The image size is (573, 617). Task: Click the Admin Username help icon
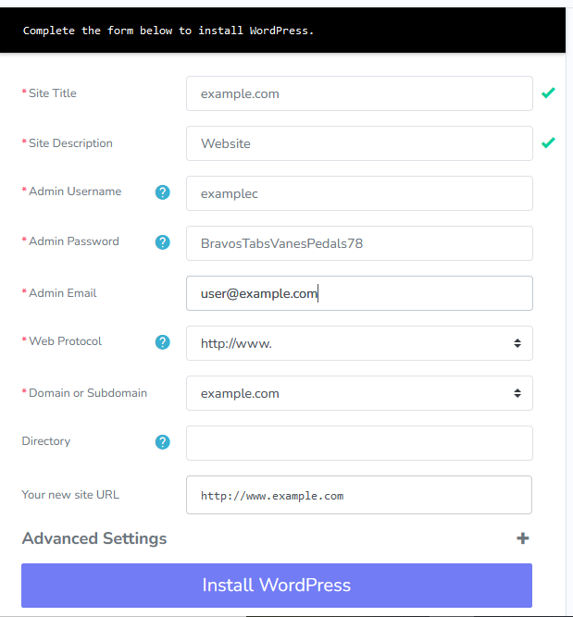pos(163,192)
